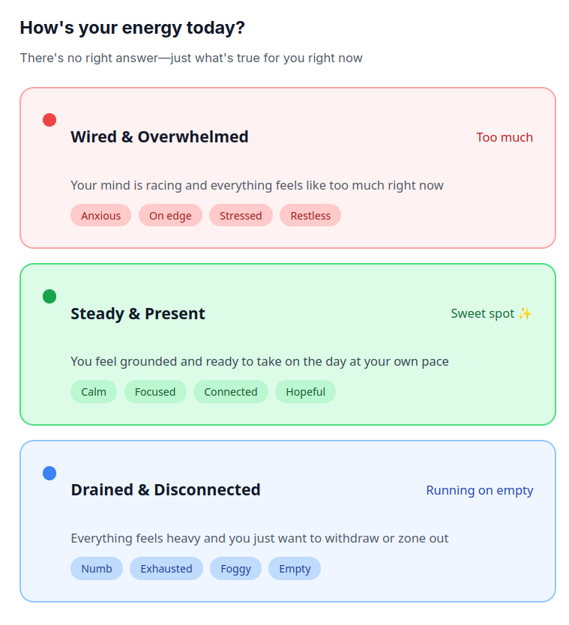Choose the Foggy tag
Image resolution: width=569 pixels, height=625 pixels.
(x=235, y=569)
